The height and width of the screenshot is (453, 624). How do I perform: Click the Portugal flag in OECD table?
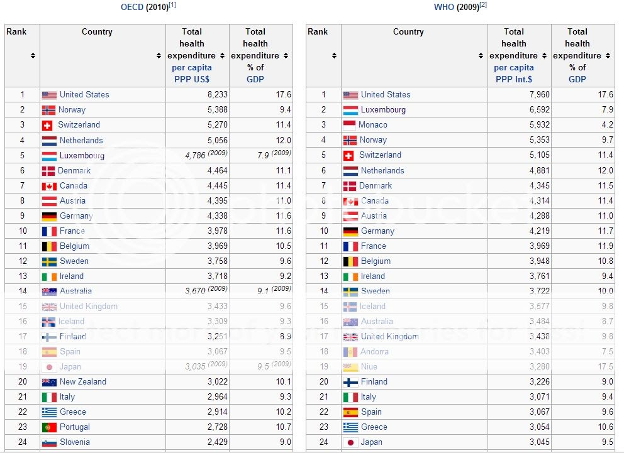click(49, 428)
